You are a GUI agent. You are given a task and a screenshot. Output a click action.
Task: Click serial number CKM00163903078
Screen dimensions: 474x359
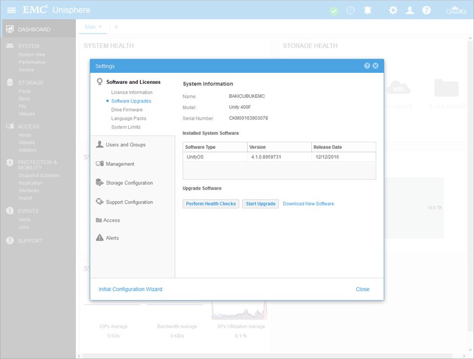248,118
